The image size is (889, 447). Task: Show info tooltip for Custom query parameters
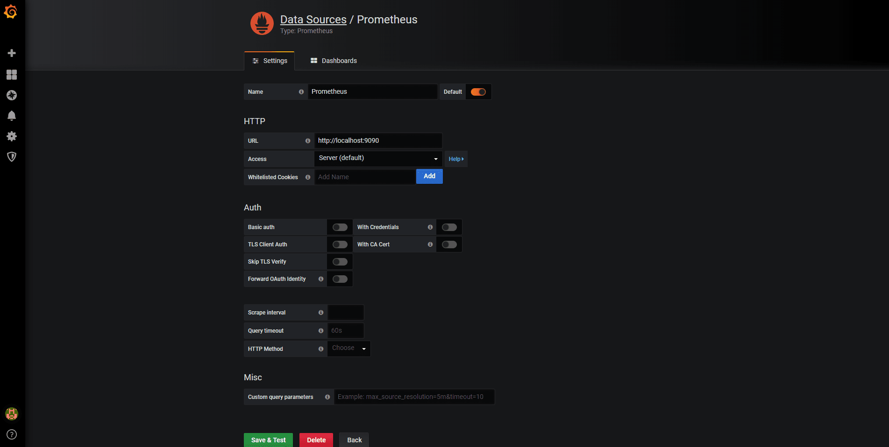pyautogui.click(x=327, y=397)
